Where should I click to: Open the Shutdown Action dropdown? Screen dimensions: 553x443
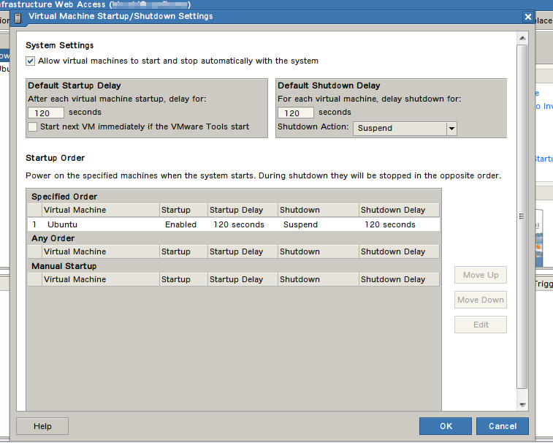click(x=451, y=129)
